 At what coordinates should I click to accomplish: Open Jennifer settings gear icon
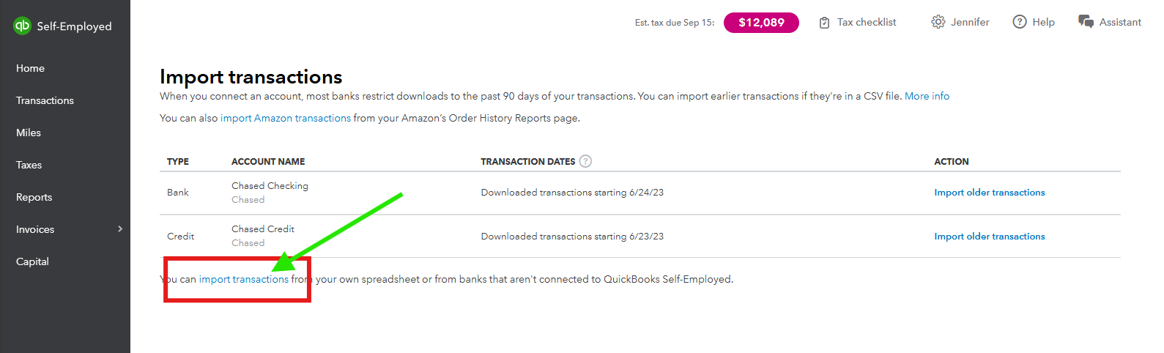pos(938,22)
